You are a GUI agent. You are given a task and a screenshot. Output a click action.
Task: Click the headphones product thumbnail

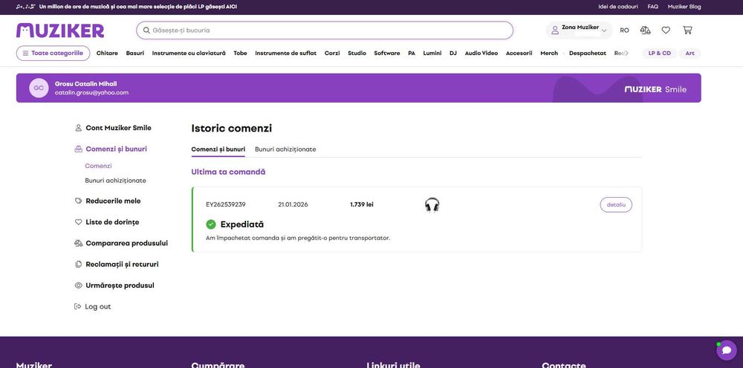(432, 205)
